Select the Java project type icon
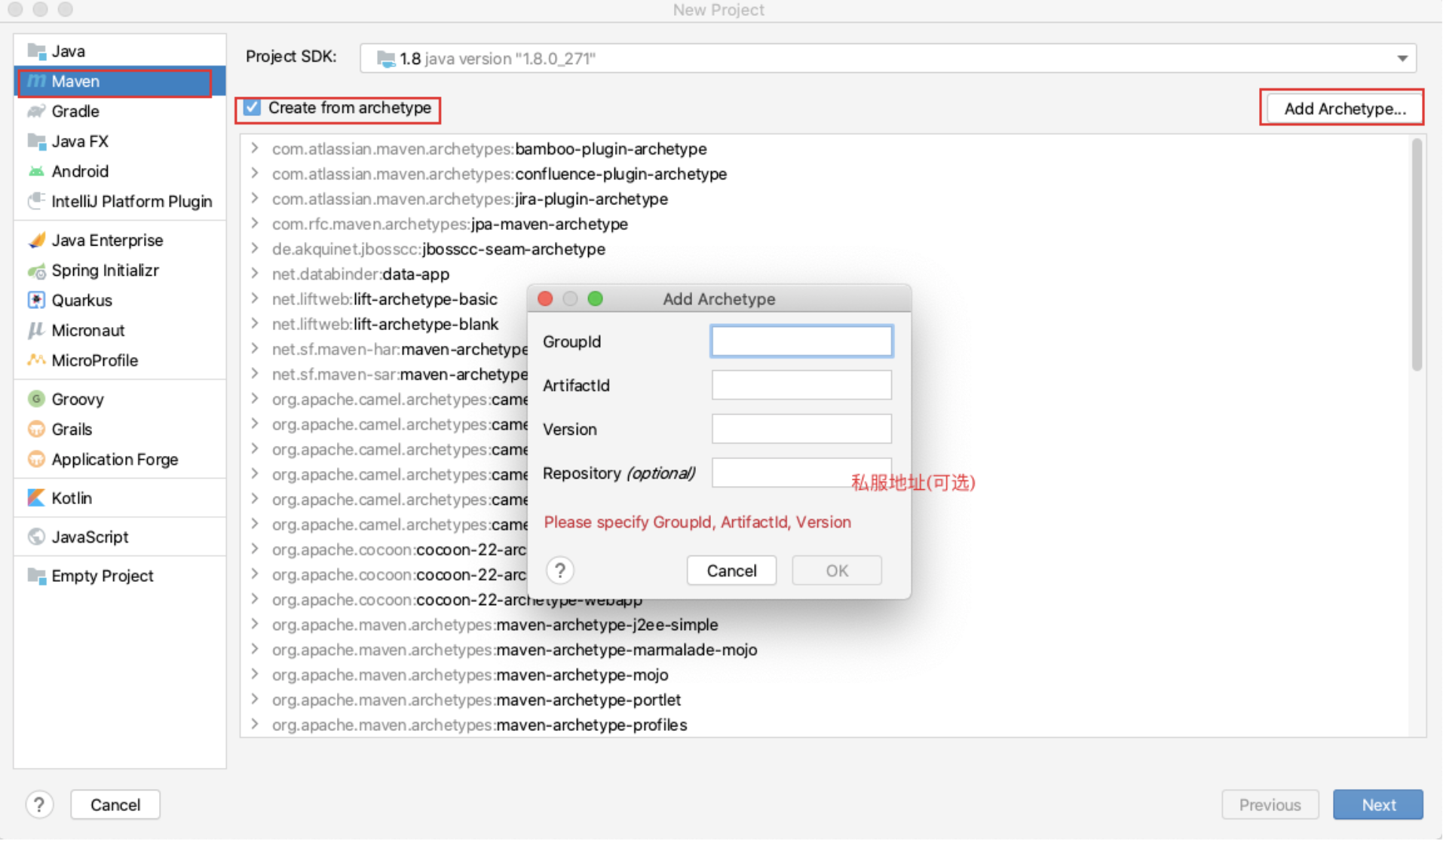Image resolution: width=1443 pixels, height=841 pixels. pos(36,51)
